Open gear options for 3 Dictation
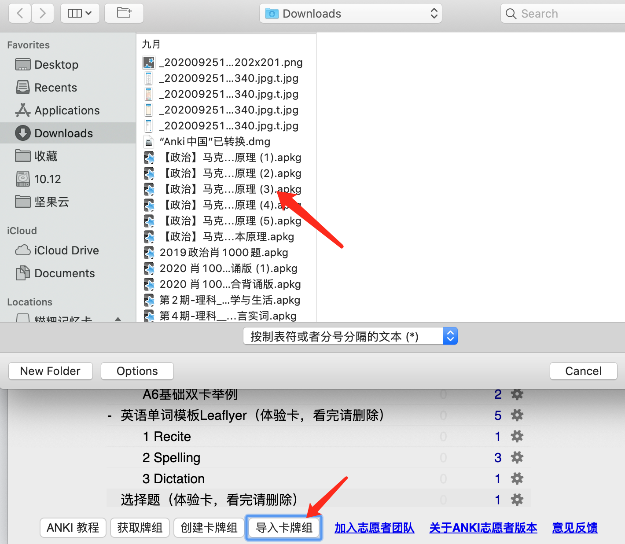Screen dimensions: 625x544 (517, 478)
